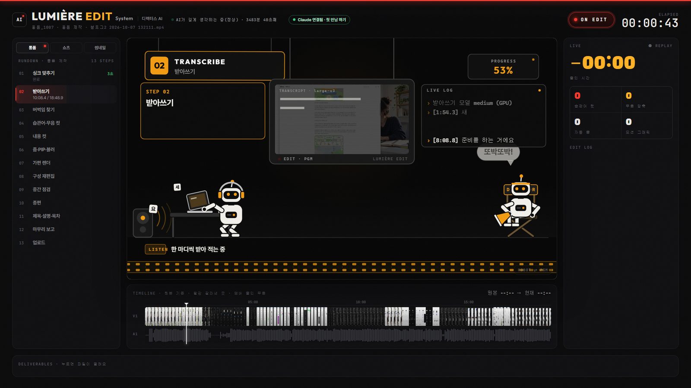Click the speaker icon beside the desk
This screenshot has width=691, height=388.
(143, 223)
